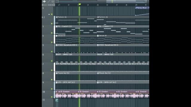Click the toolbar icon right of pencil tool
Viewport: 191px width, 107px height.
(53, 1)
